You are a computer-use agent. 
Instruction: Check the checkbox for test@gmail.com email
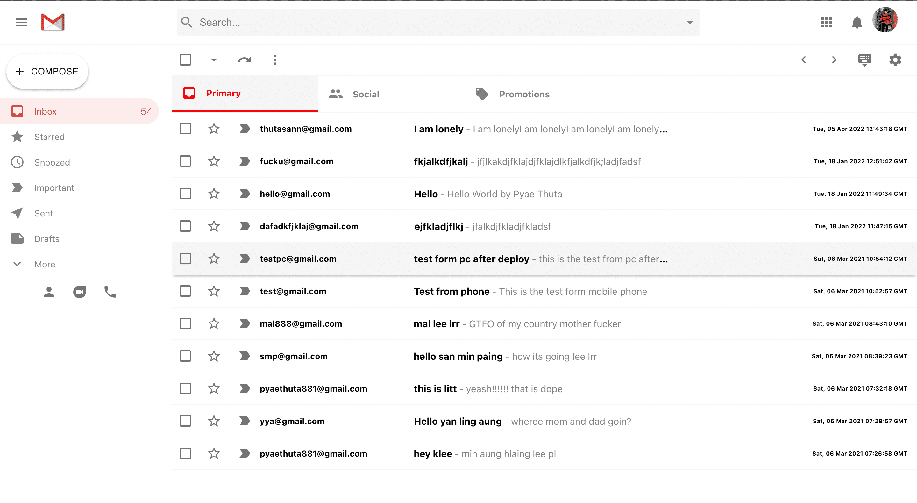click(186, 291)
